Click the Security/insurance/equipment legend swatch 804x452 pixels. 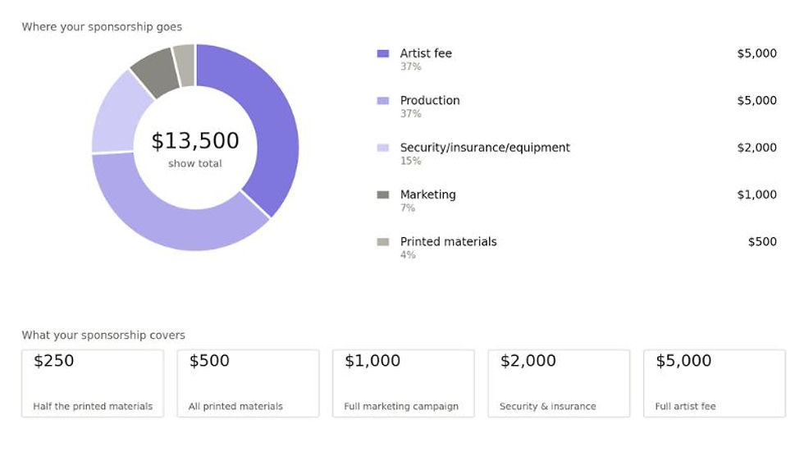382,148
